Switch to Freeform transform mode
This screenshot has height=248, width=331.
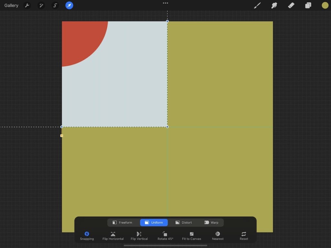click(125, 222)
